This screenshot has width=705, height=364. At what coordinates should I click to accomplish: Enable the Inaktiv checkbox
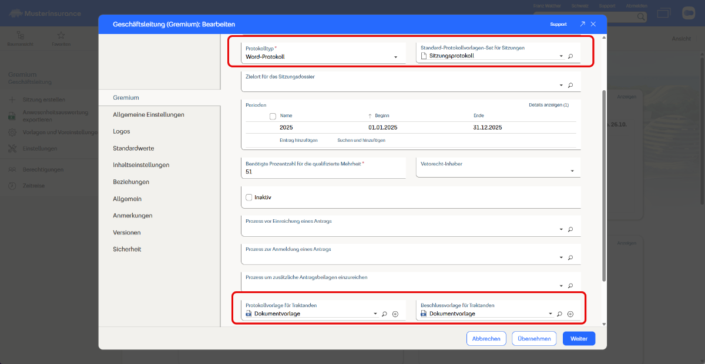click(x=249, y=198)
